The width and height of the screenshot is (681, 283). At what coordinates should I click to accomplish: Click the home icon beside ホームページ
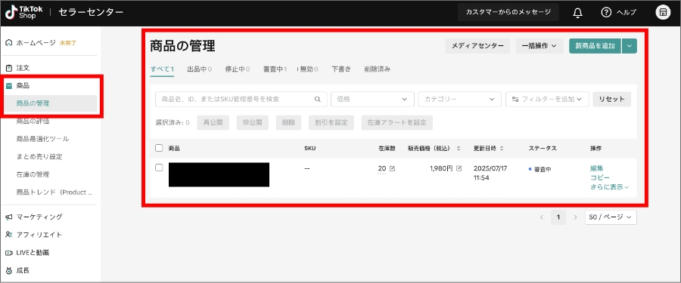(x=9, y=42)
